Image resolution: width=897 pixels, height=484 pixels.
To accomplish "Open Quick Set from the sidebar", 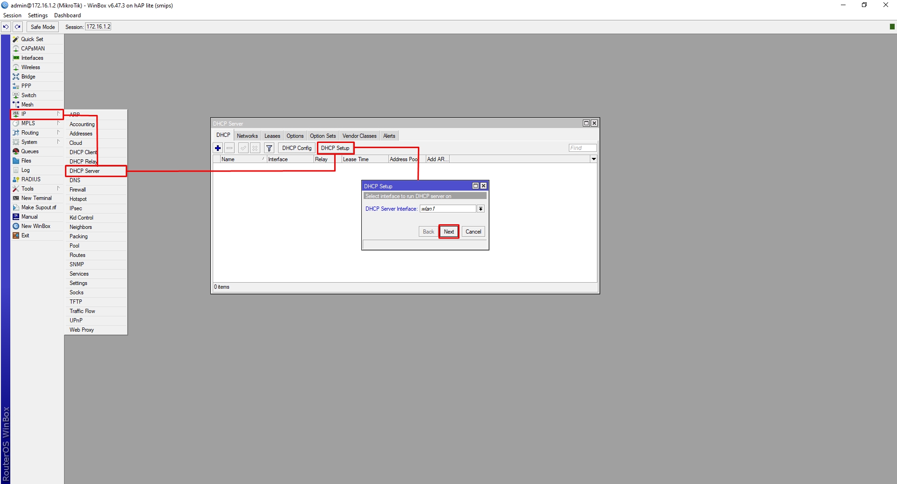I will pos(32,39).
